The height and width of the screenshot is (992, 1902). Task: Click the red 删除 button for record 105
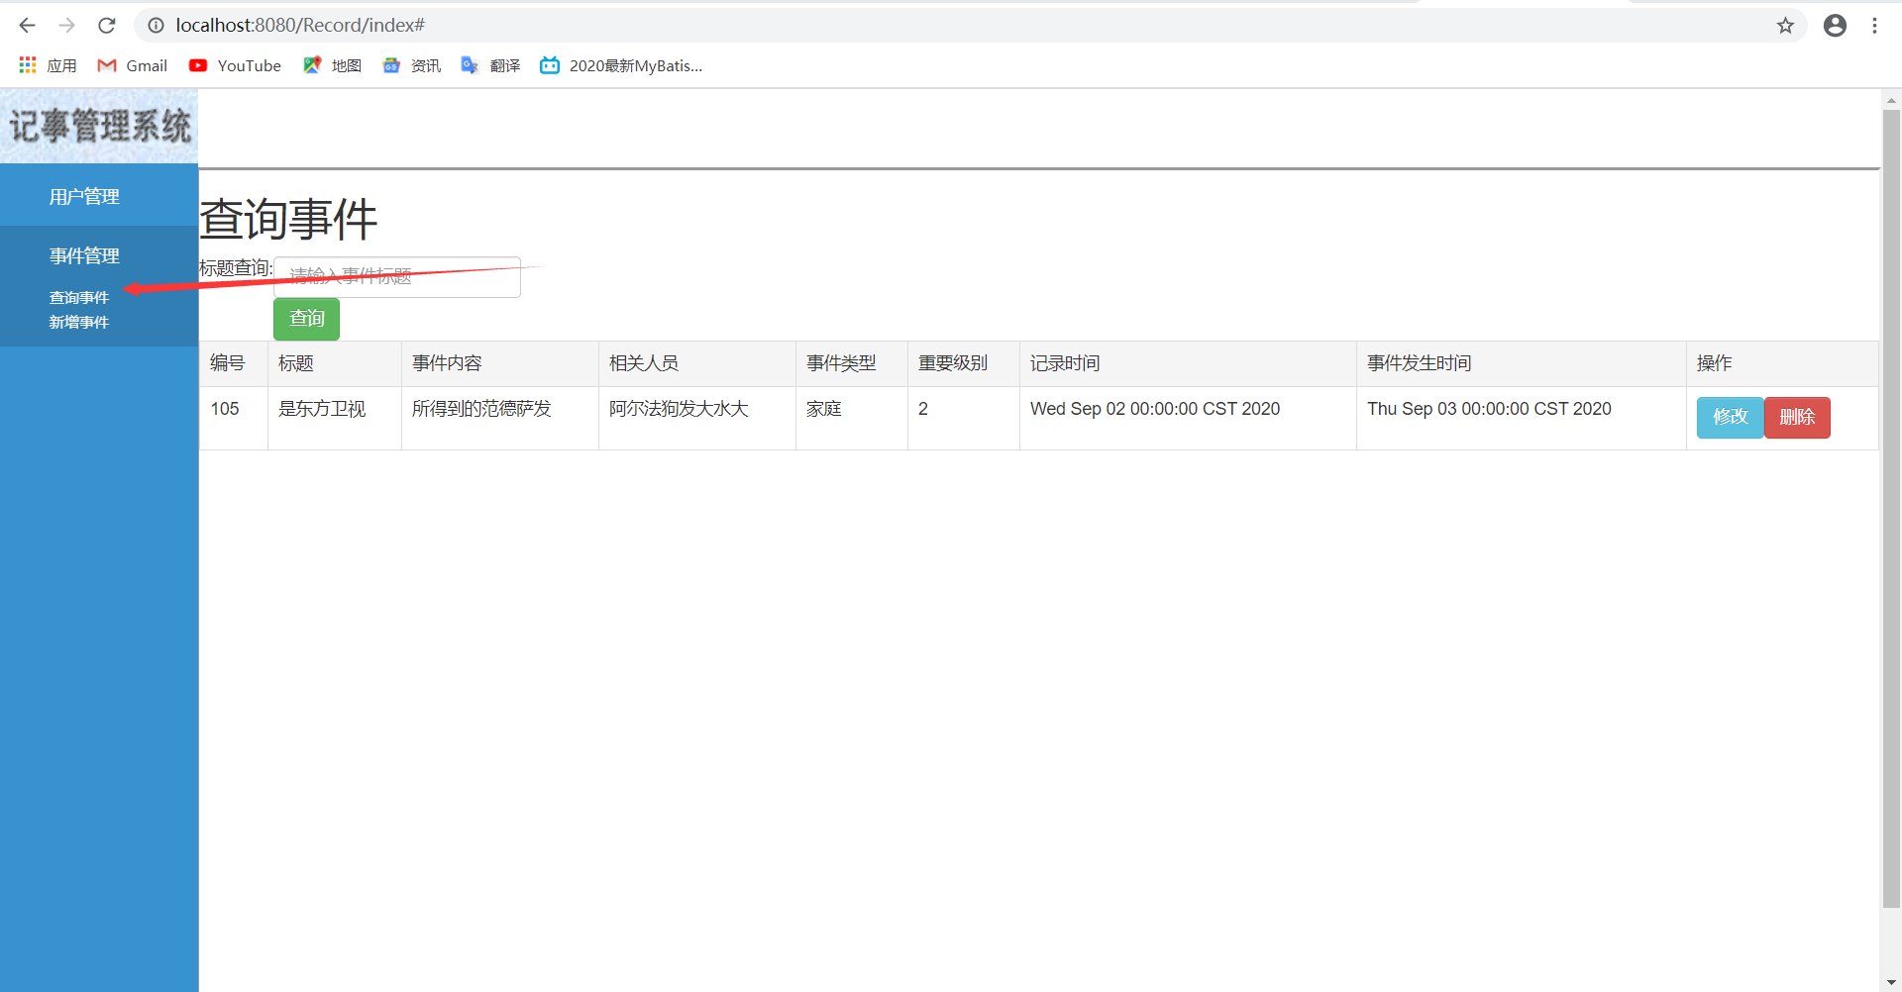click(x=1797, y=417)
